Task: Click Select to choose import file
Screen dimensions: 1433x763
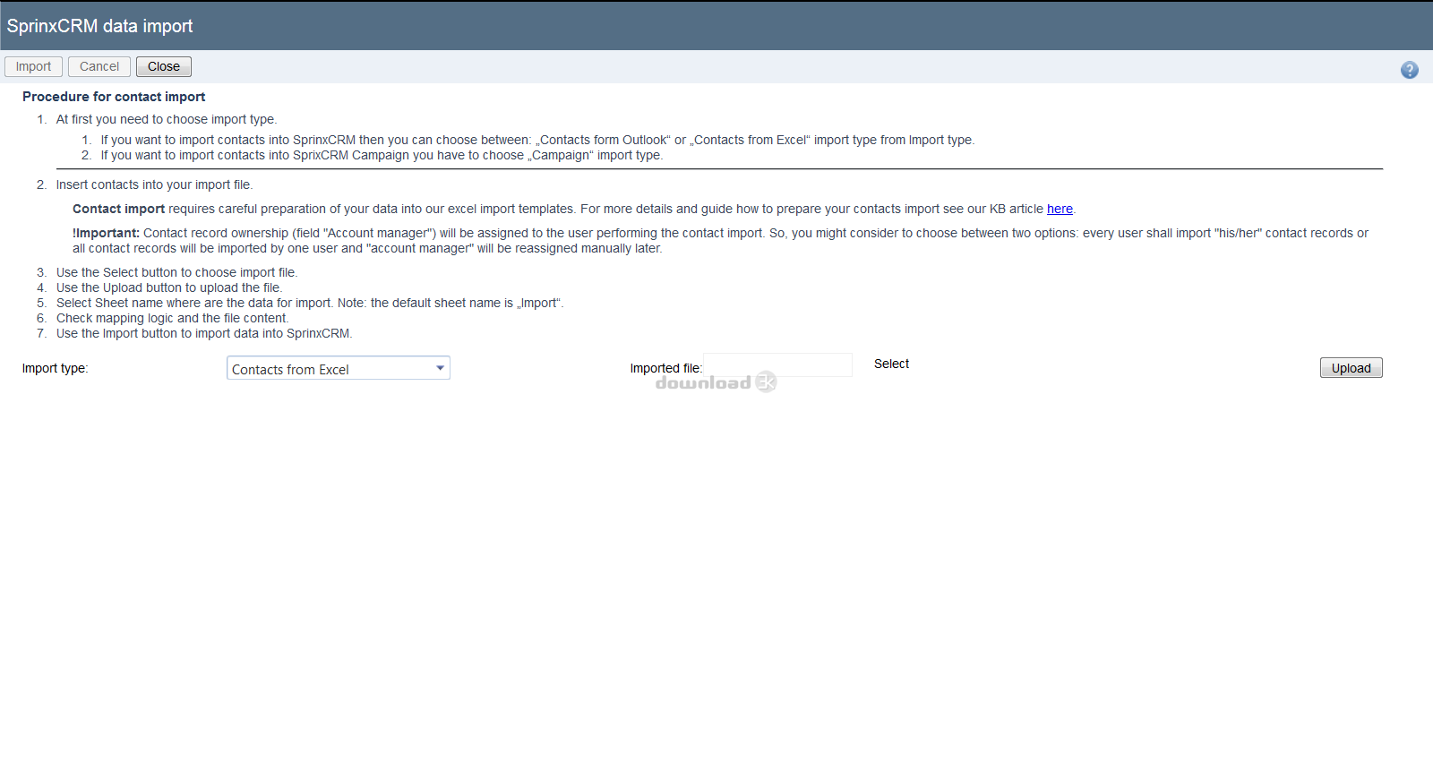Action: coord(891,364)
